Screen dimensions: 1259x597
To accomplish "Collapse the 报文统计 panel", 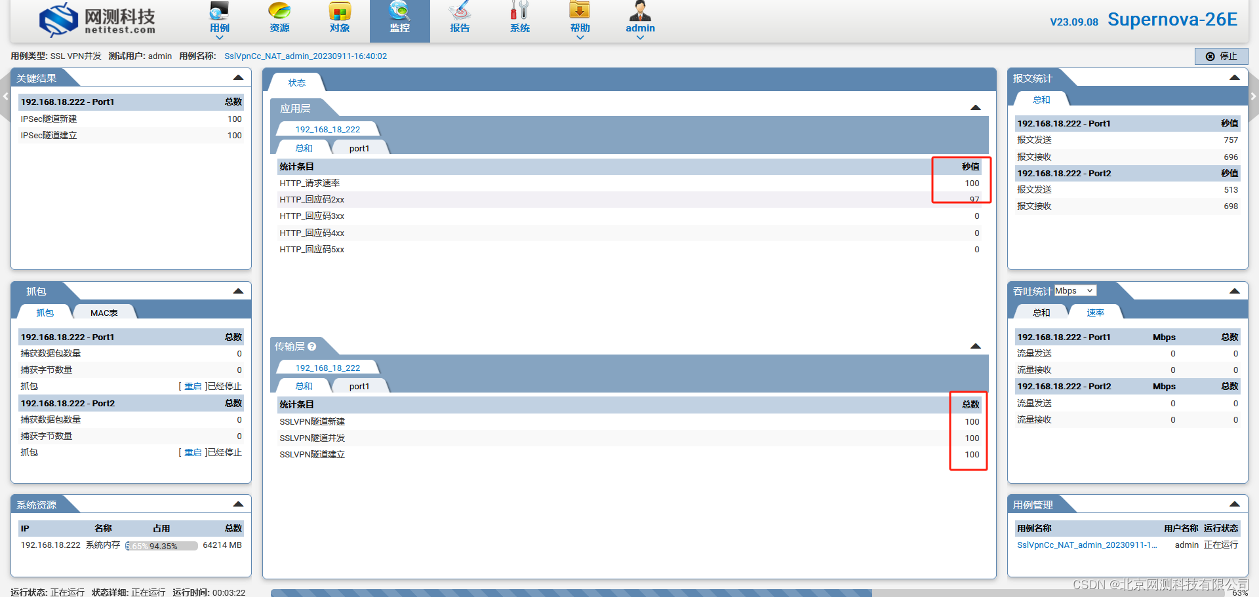I will [1235, 78].
